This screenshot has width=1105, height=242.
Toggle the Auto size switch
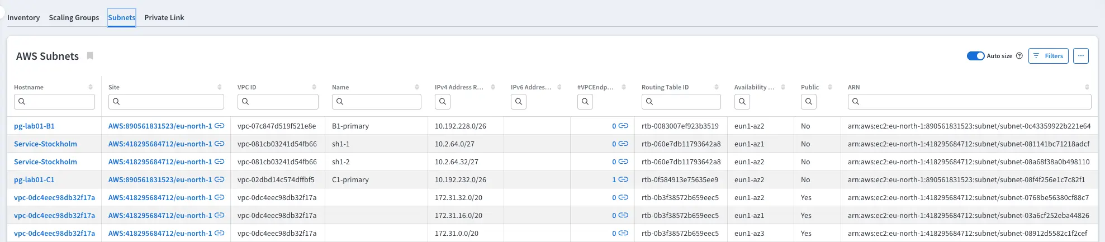975,56
